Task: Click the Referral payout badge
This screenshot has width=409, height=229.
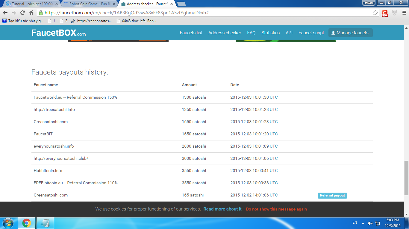Action: pyautogui.click(x=332, y=195)
